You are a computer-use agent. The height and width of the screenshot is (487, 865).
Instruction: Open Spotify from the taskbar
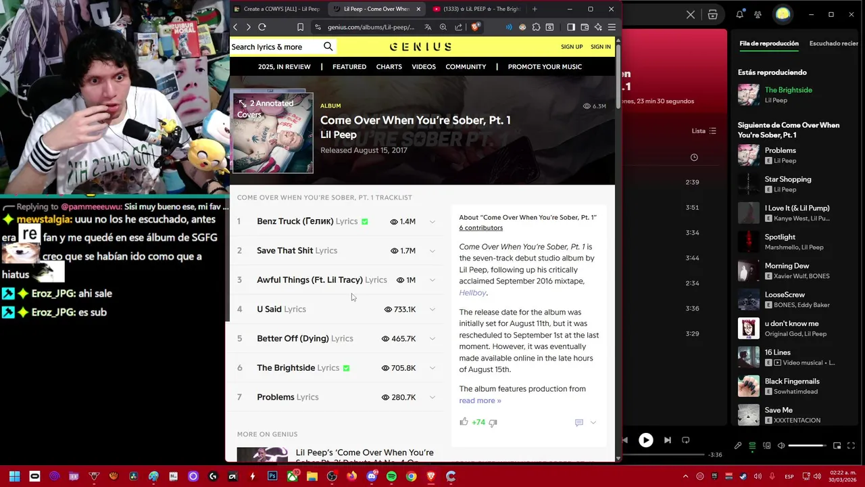pos(391,476)
